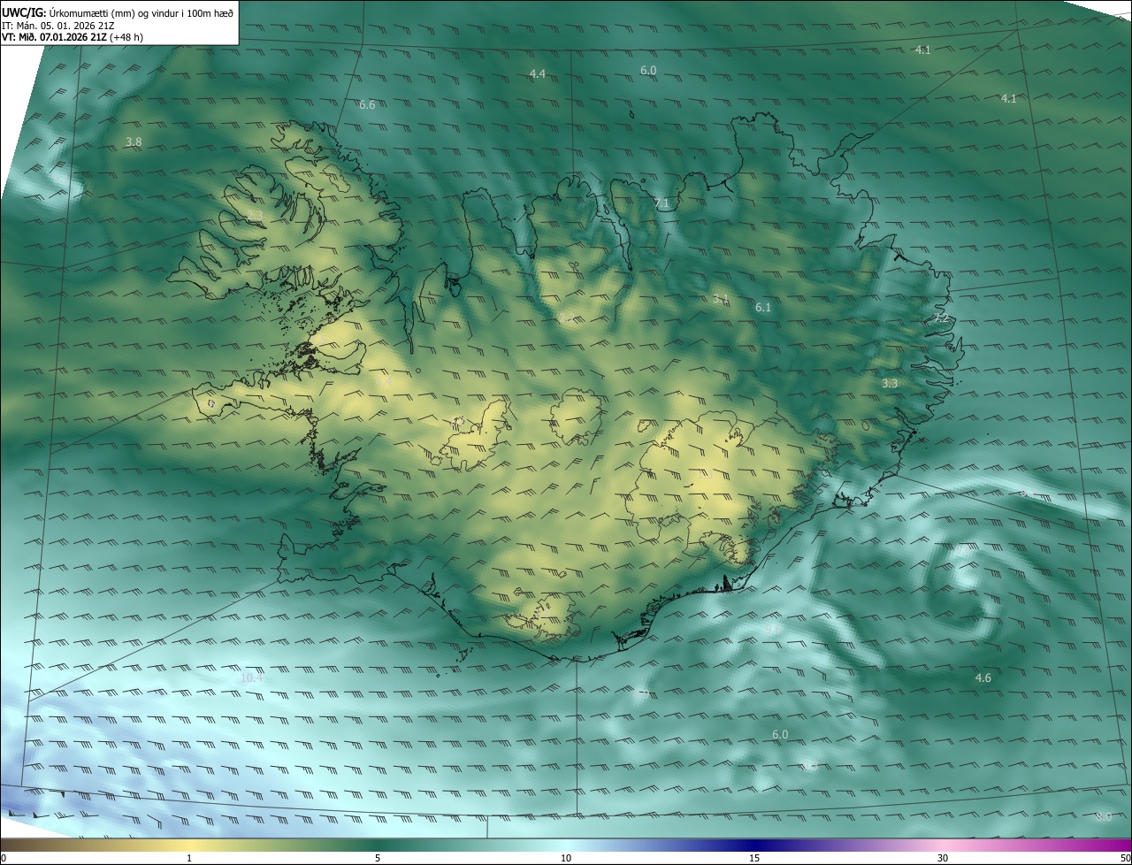Click the 10 label on color scale

(x=566, y=858)
